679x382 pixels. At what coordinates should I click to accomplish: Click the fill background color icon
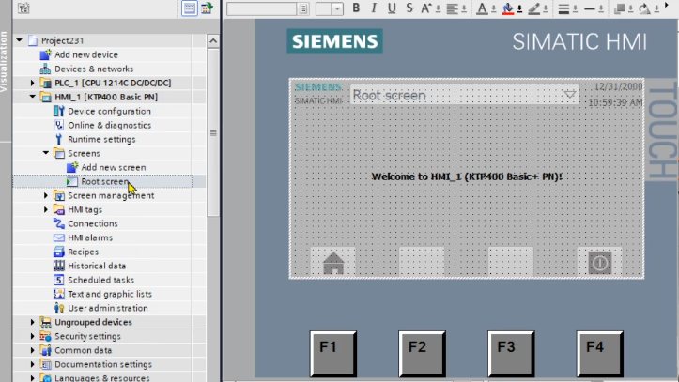click(x=508, y=8)
